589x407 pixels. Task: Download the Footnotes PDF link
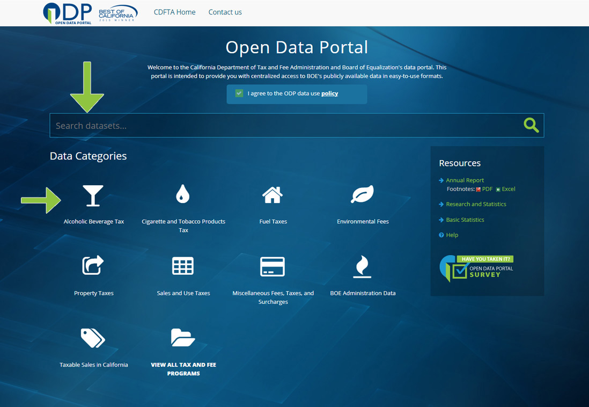tap(487, 189)
